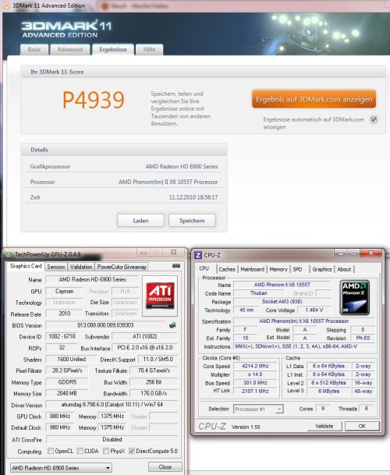Click the Driver Version field in GPU-Z

pyautogui.click(x=112, y=405)
